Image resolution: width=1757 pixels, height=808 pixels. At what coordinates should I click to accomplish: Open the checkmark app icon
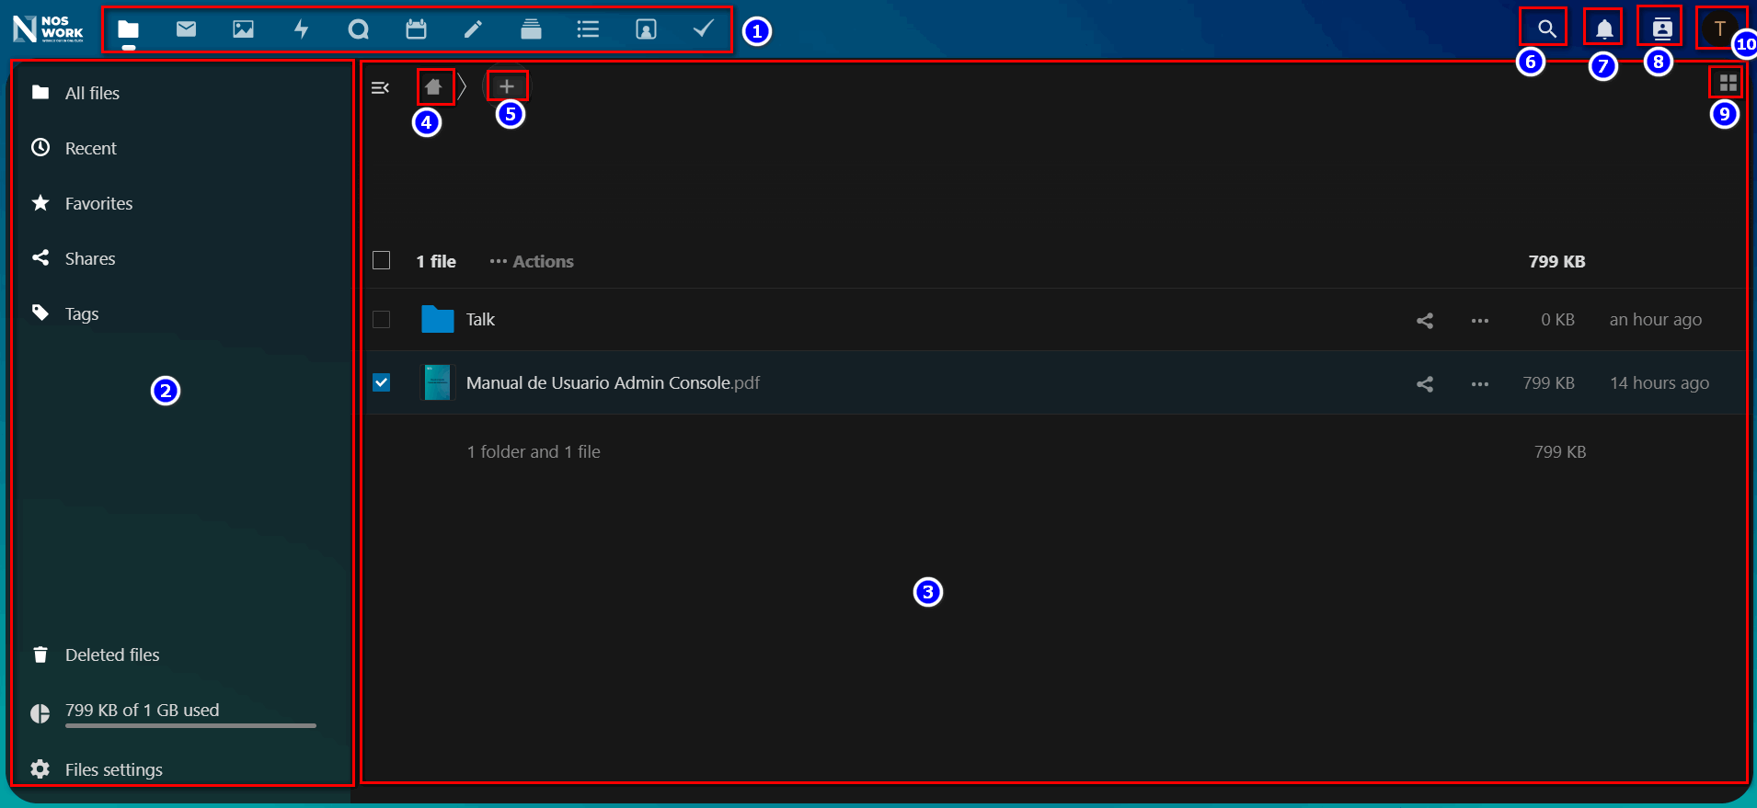click(x=703, y=29)
